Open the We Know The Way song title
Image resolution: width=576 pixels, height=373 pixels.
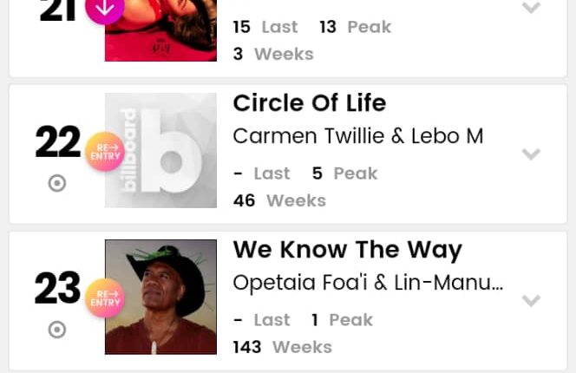347,250
